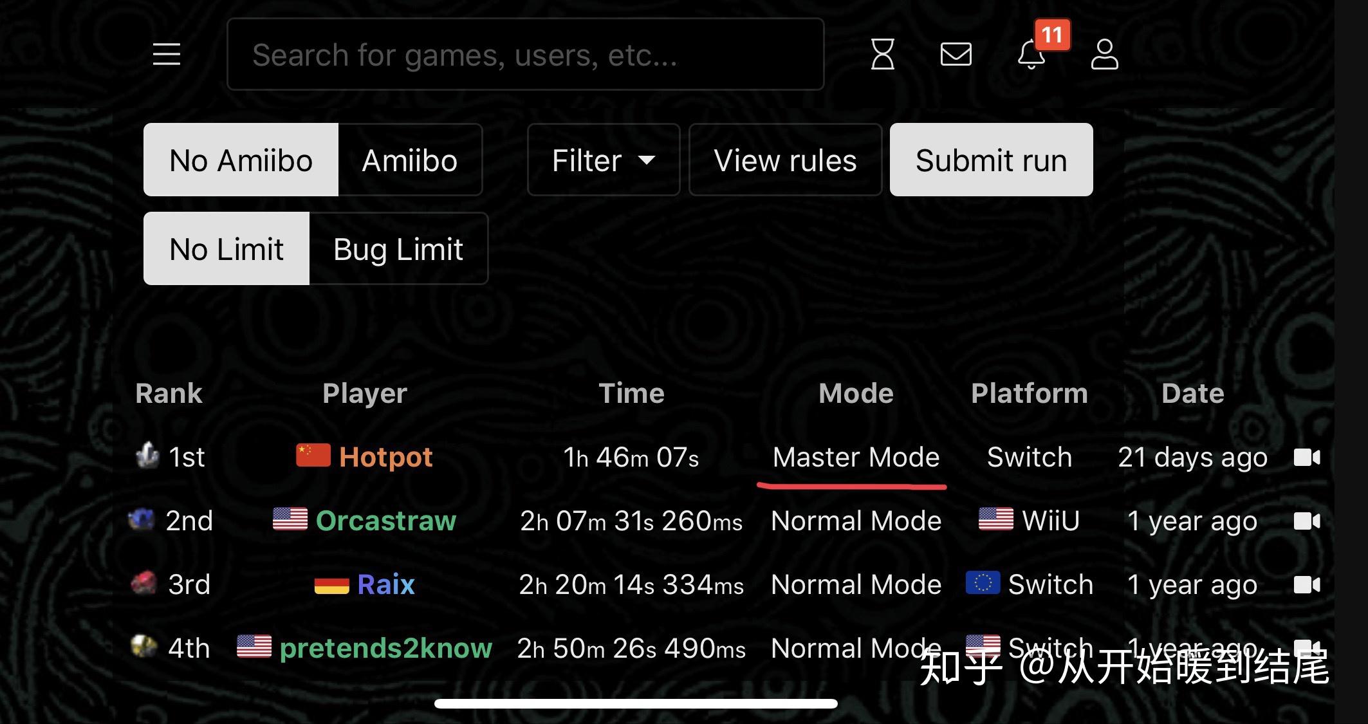Open the mail/envelope icon

pos(956,54)
